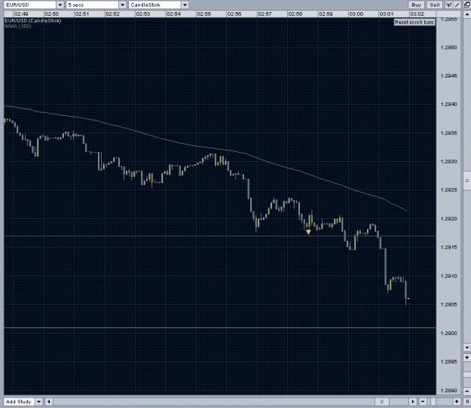
Task: Click the 1.2900 price axis label
Action: point(449,333)
